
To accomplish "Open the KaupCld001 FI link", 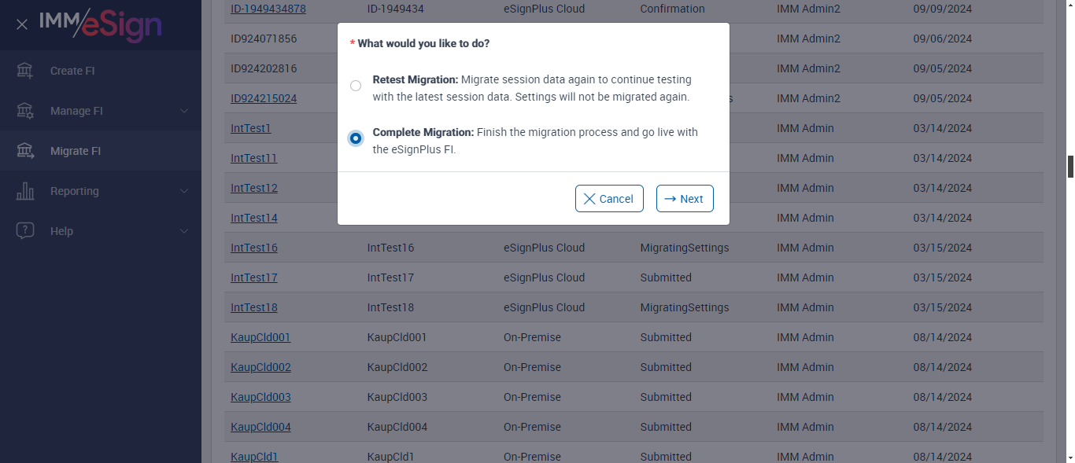I will [260, 337].
